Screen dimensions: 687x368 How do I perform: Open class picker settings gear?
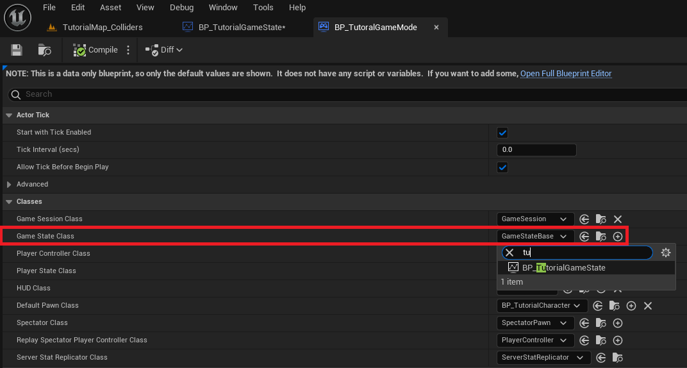coord(666,253)
